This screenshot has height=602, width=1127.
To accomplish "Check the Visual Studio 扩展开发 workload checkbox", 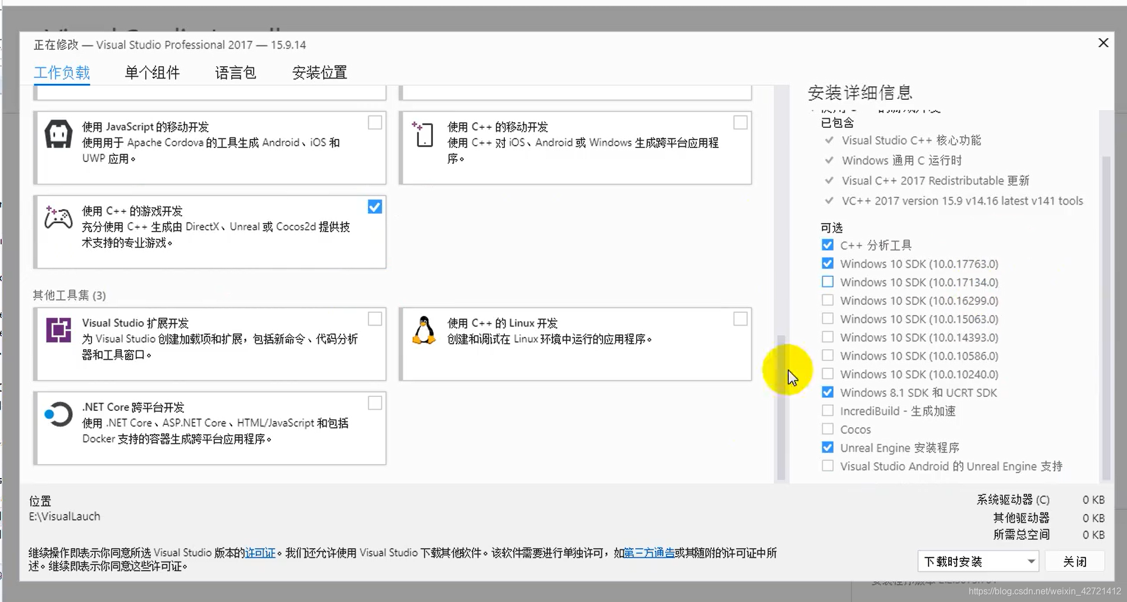I will point(375,319).
